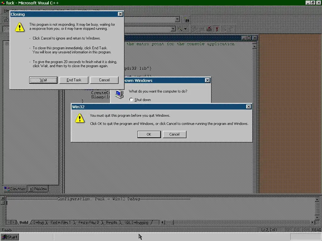322x241 pixels.
Task: Close the Shut Down Windows dialog
Action: point(208,80)
